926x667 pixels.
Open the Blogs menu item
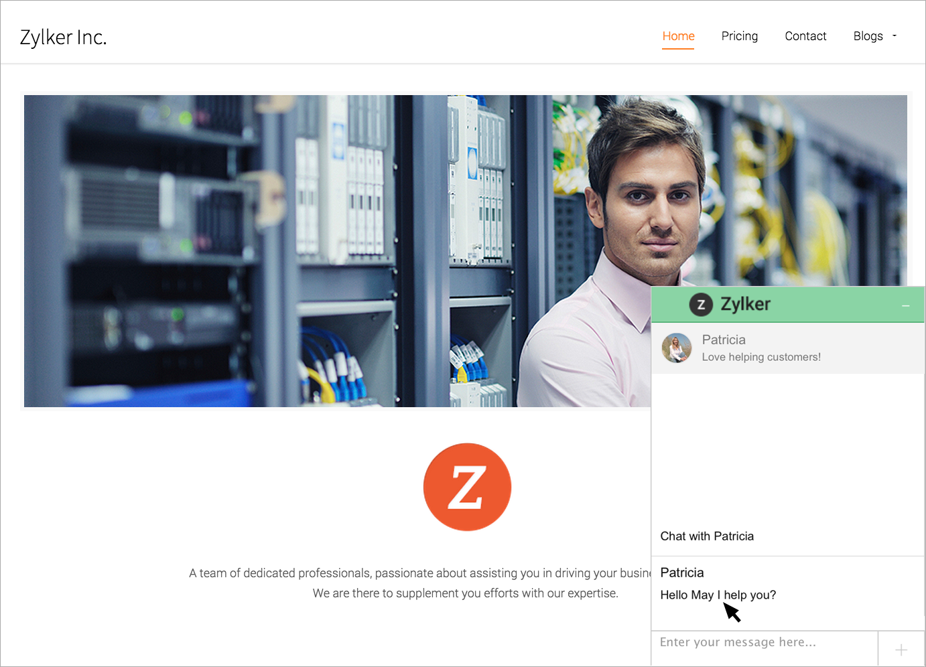868,36
